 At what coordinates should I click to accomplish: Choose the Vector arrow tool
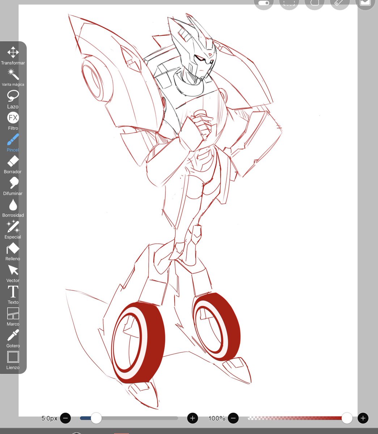(x=13, y=273)
